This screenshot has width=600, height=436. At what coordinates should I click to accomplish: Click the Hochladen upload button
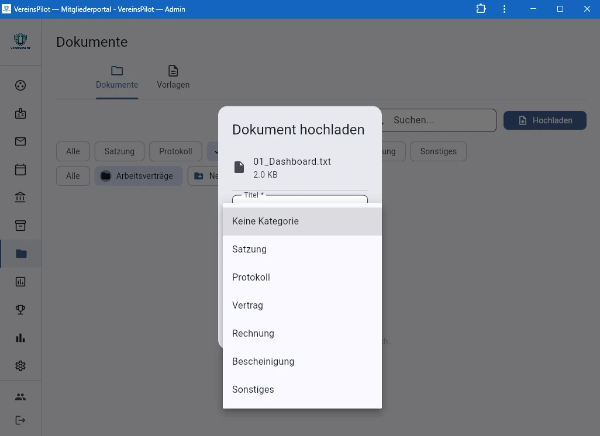point(544,120)
